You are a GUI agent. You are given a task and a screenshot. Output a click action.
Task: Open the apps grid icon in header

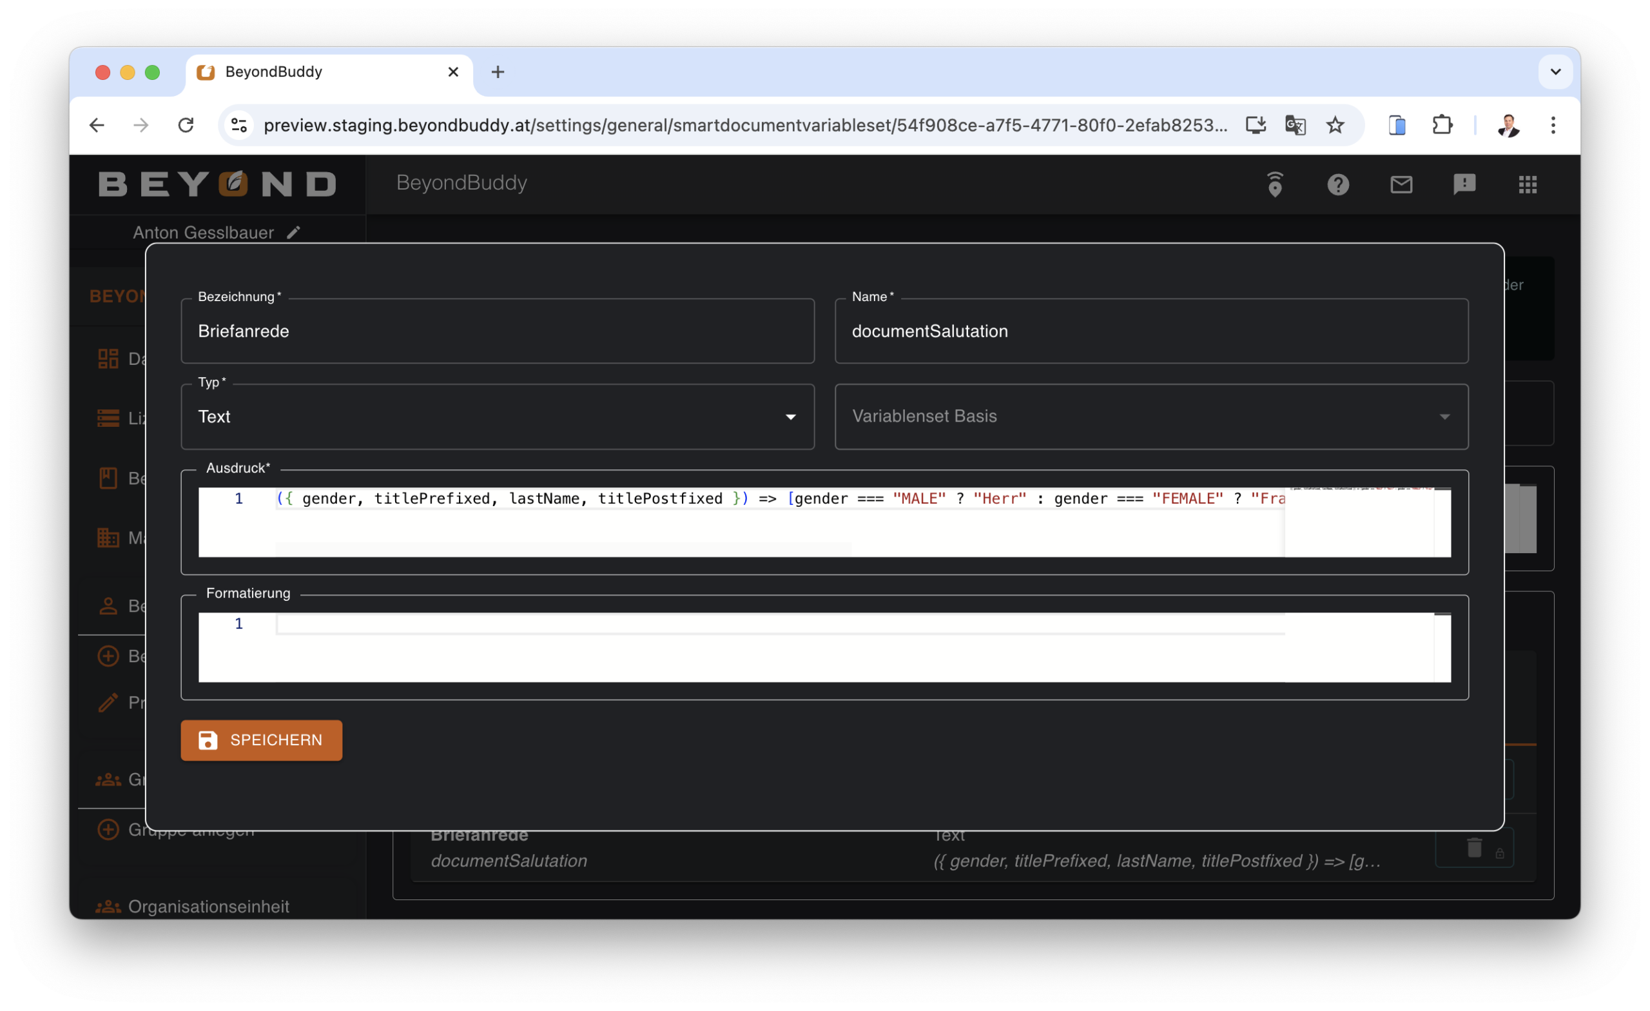tap(1528, 184)
